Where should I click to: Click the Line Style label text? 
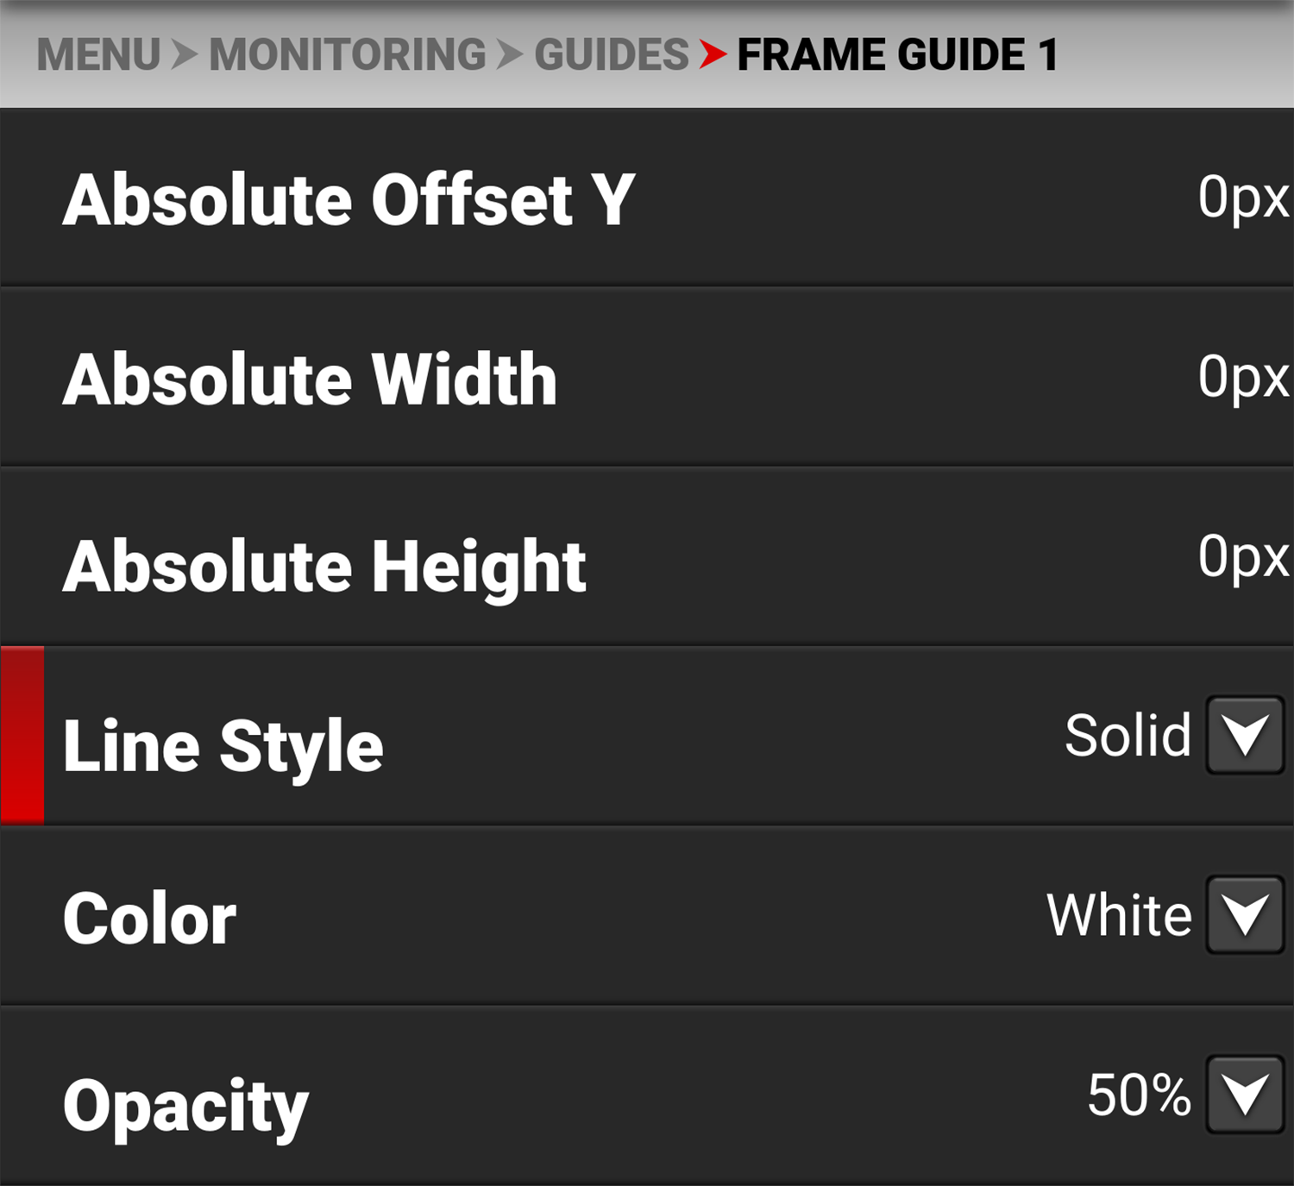point(223,746)
